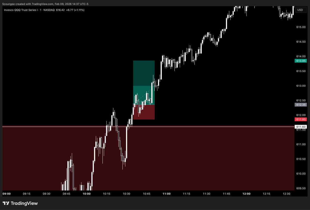The height and width of the screenshot is (210, 310).
Task: Click the 612.50 price axis label
Action: (301, 100)
